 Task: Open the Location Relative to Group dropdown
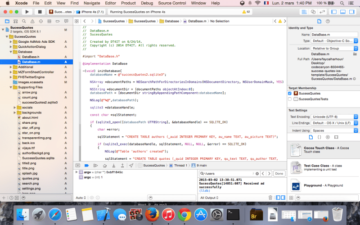tap(334, 49)
